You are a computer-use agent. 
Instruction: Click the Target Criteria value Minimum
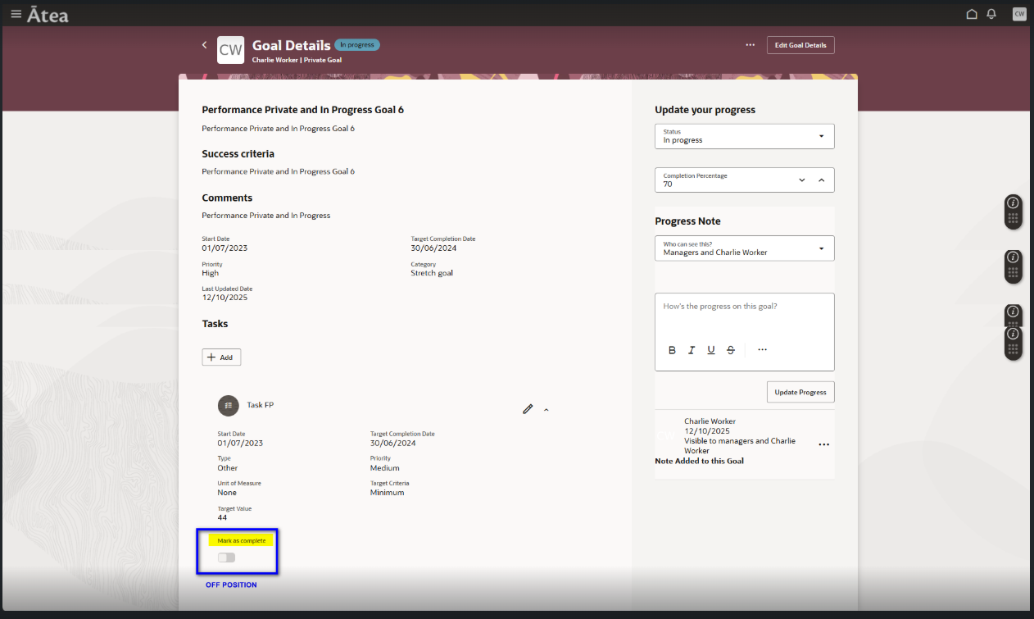pyautogui.click(x=388, y=493)
